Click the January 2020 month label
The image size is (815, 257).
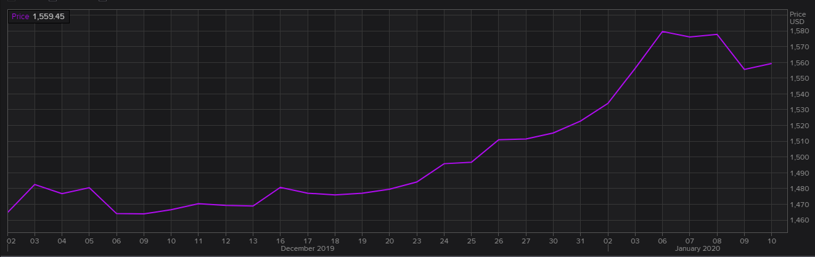coord(697,249)
